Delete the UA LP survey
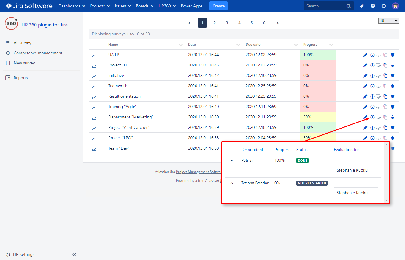405x260 pixels. coord(393,55)
